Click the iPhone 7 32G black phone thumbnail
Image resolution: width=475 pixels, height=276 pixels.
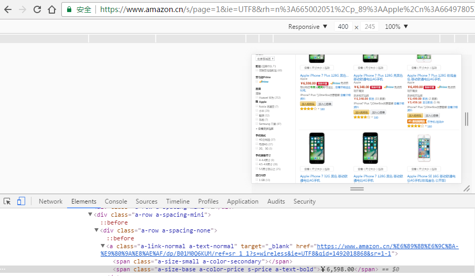tap(317, 148)
